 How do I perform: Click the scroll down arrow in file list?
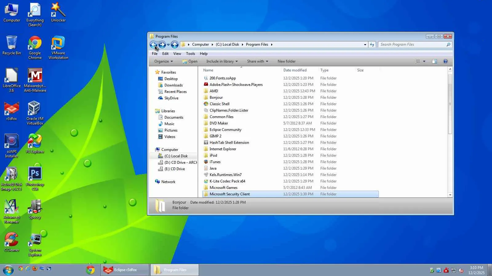(x=450, y=195)
